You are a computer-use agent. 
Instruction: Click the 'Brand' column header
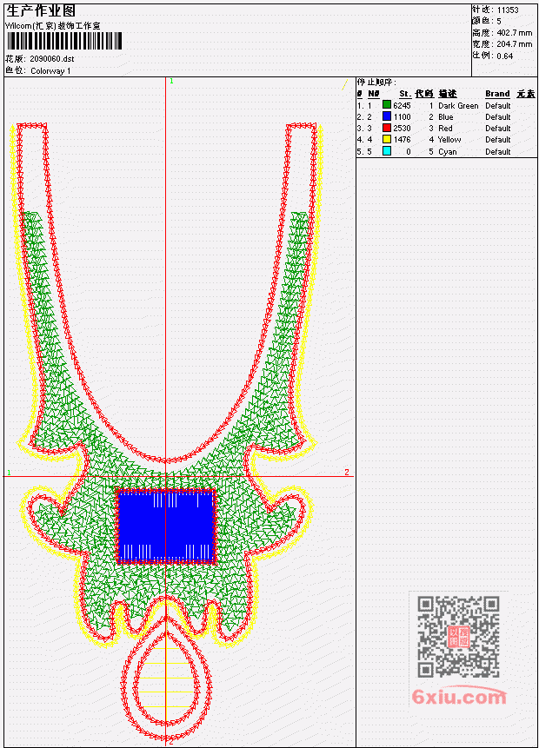[x=497, y=94]
